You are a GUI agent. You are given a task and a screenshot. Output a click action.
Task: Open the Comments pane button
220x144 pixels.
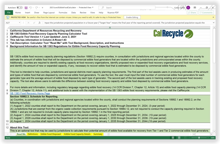(x=206, y=12)
